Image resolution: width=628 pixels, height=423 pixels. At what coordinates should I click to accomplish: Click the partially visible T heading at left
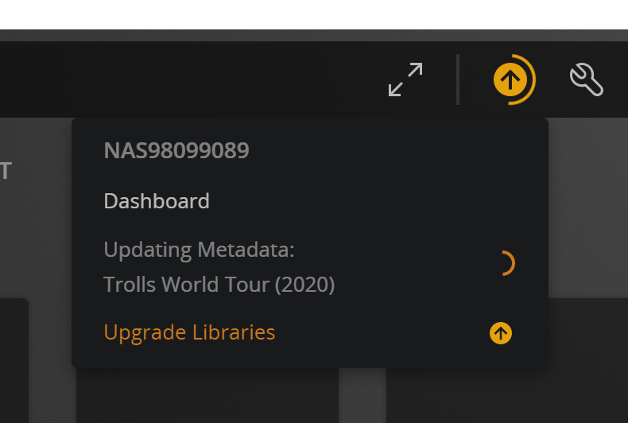pos(6,171)
